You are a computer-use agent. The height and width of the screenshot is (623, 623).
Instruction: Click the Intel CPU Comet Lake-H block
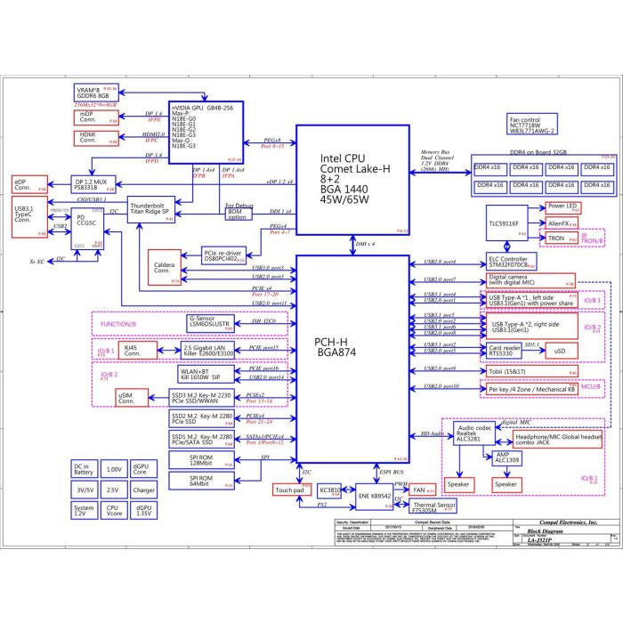click(352, 180)
